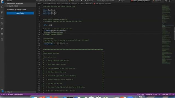Switch to the QHR untitled tab
This screenshot has width=175, height=98.
[76, 1]
